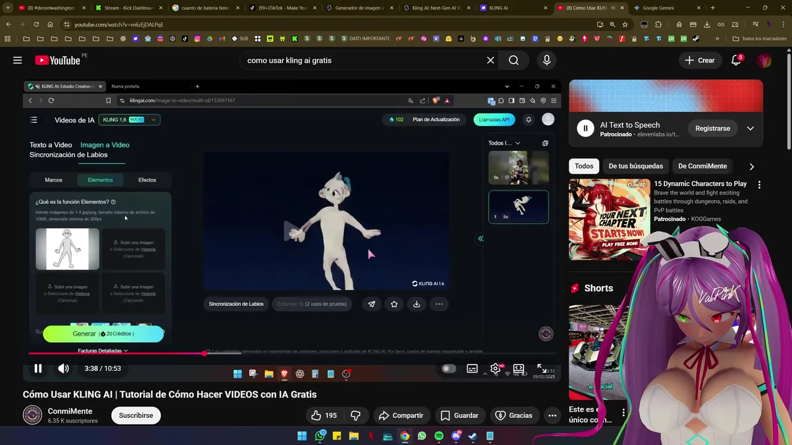792x445 pixels.
Task: Open the ConmiMente channel avatar
Action: [32, 415]
